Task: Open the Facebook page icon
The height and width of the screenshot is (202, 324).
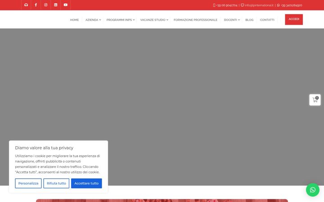Action: click(36, 5)
